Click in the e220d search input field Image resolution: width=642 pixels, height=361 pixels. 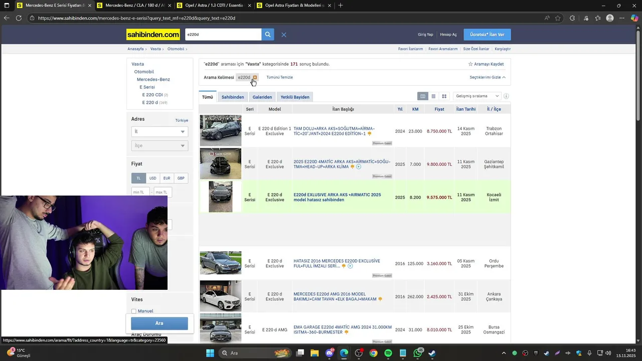(x=223, y=35)
